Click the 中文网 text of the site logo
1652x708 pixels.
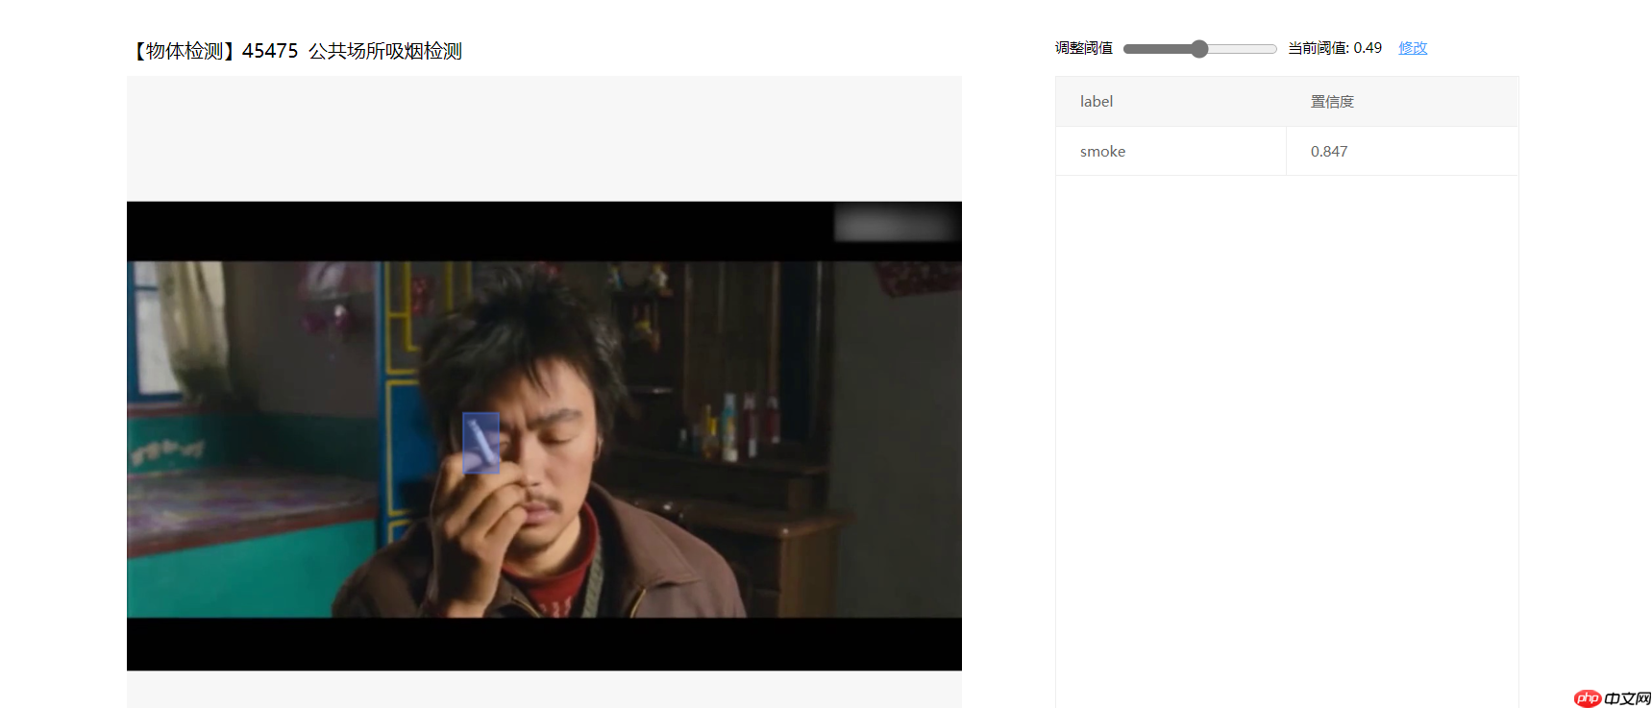pos(1627,697)
